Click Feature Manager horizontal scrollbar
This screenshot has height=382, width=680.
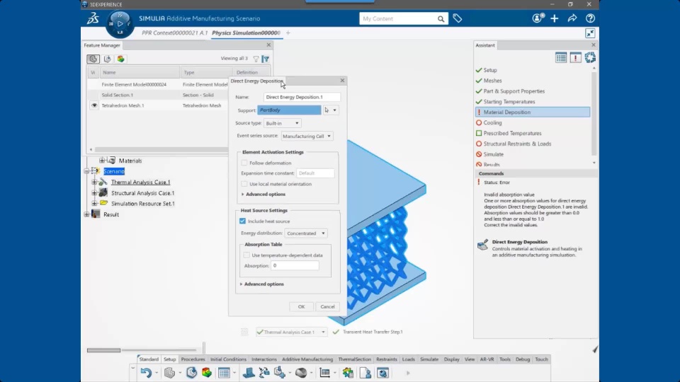161,149
